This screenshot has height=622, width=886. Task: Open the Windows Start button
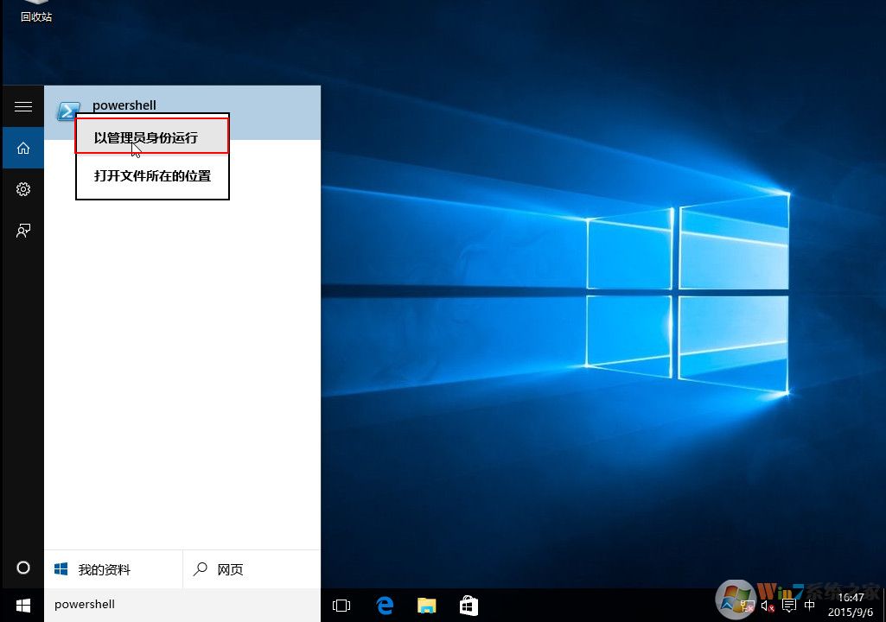[x=23, y=605]
